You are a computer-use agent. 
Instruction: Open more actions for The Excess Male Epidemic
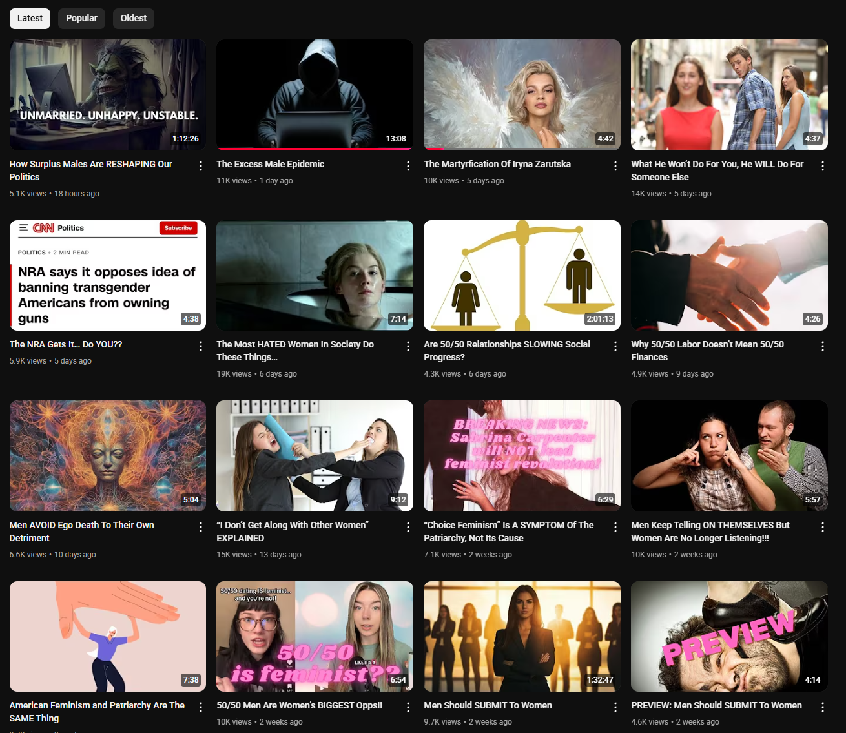coord(408,166)
